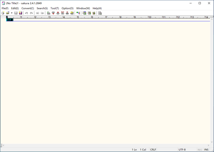Open the Convert(C) menu
The height and width of the screenshot is (152, 214).
[28, 8]
